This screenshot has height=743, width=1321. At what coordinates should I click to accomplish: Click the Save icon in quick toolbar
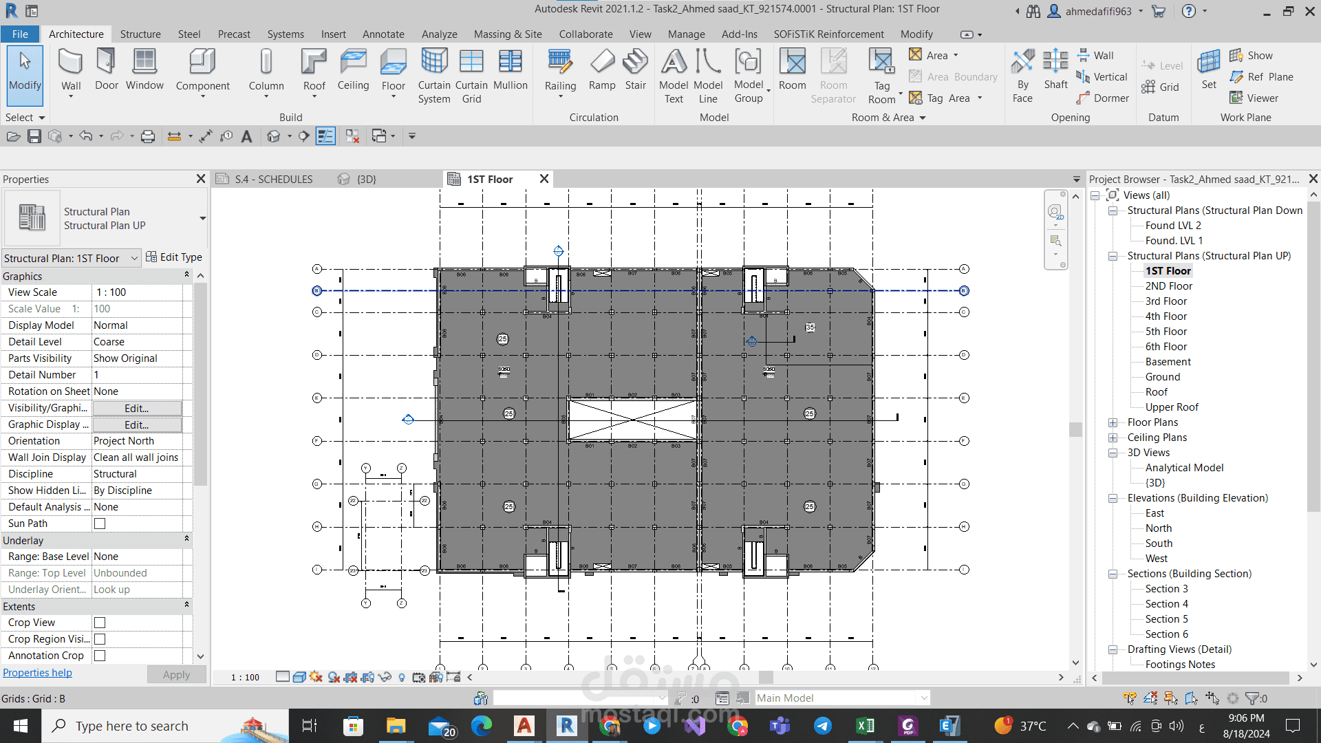pos(34,136)
